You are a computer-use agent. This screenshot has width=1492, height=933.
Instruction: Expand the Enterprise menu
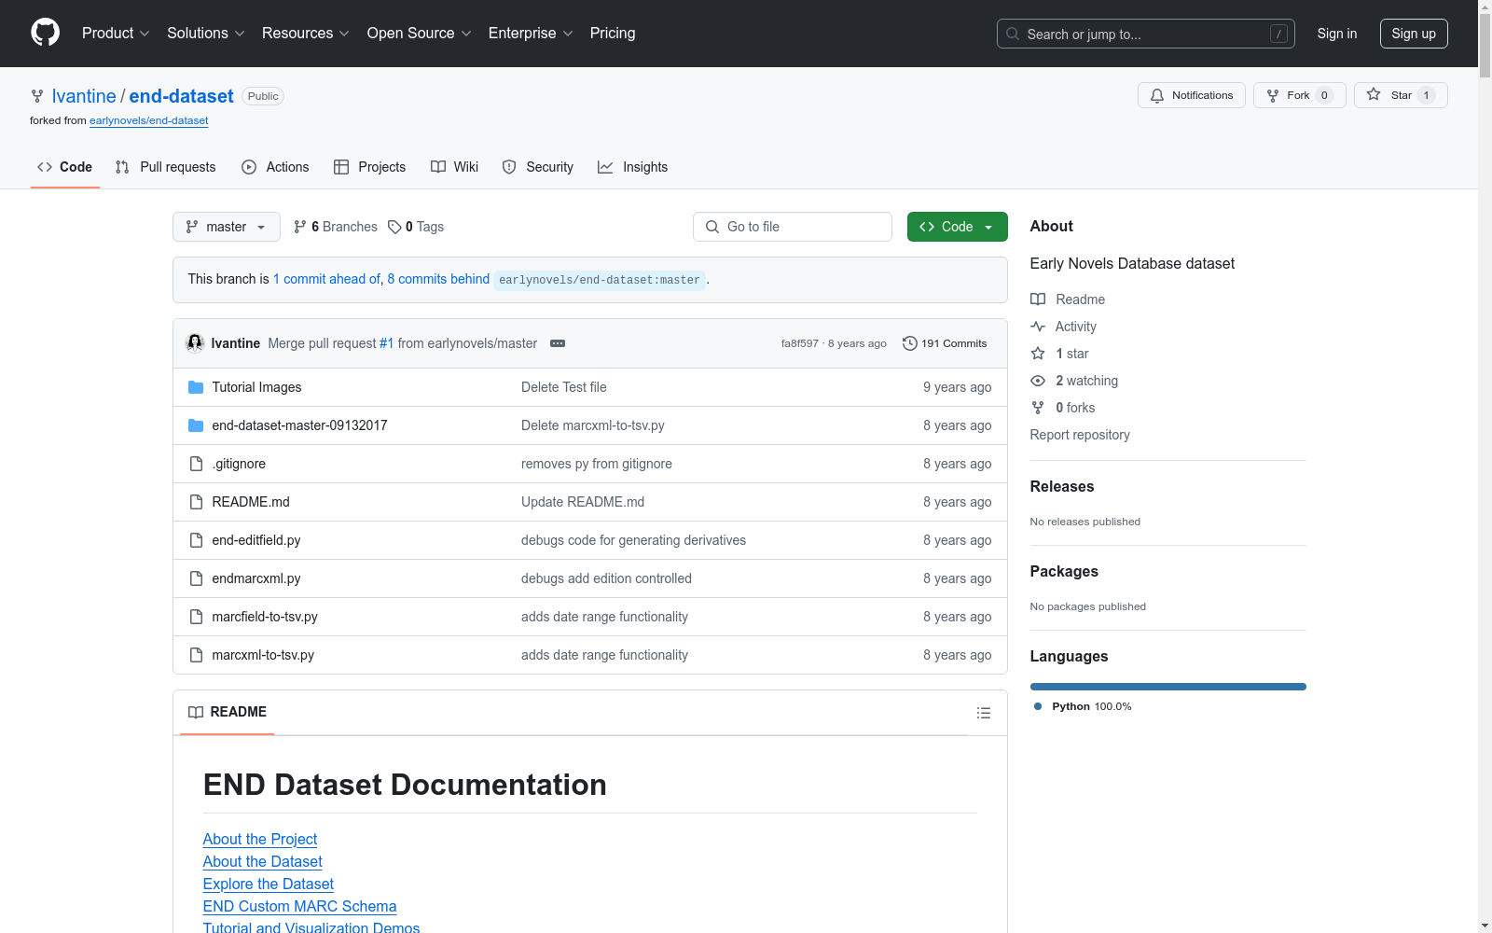(x=531, y=34)
